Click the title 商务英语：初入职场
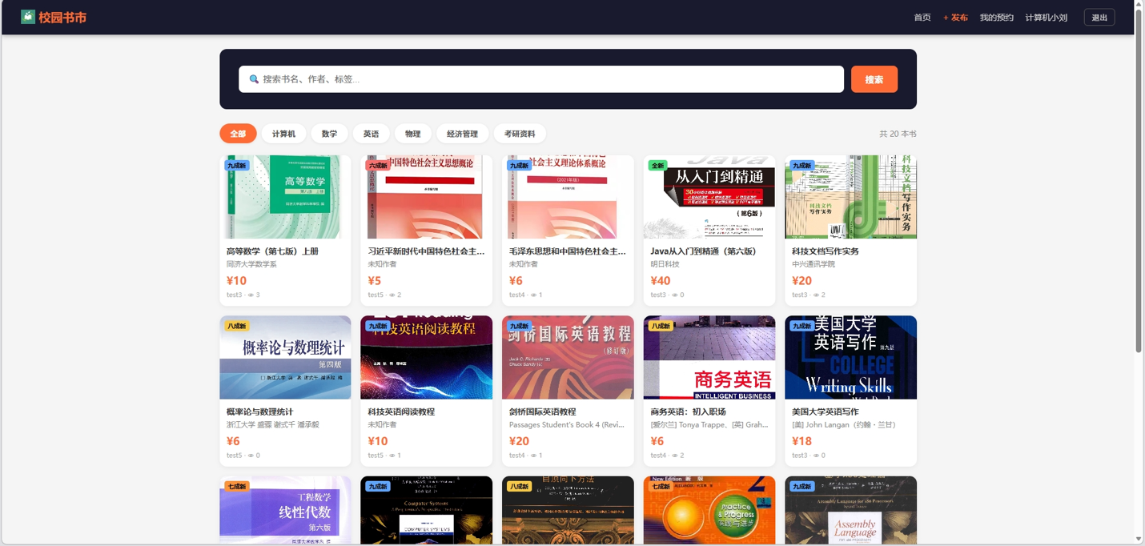The width and height of the screenshot is (1145, 546). click(688, 412)
